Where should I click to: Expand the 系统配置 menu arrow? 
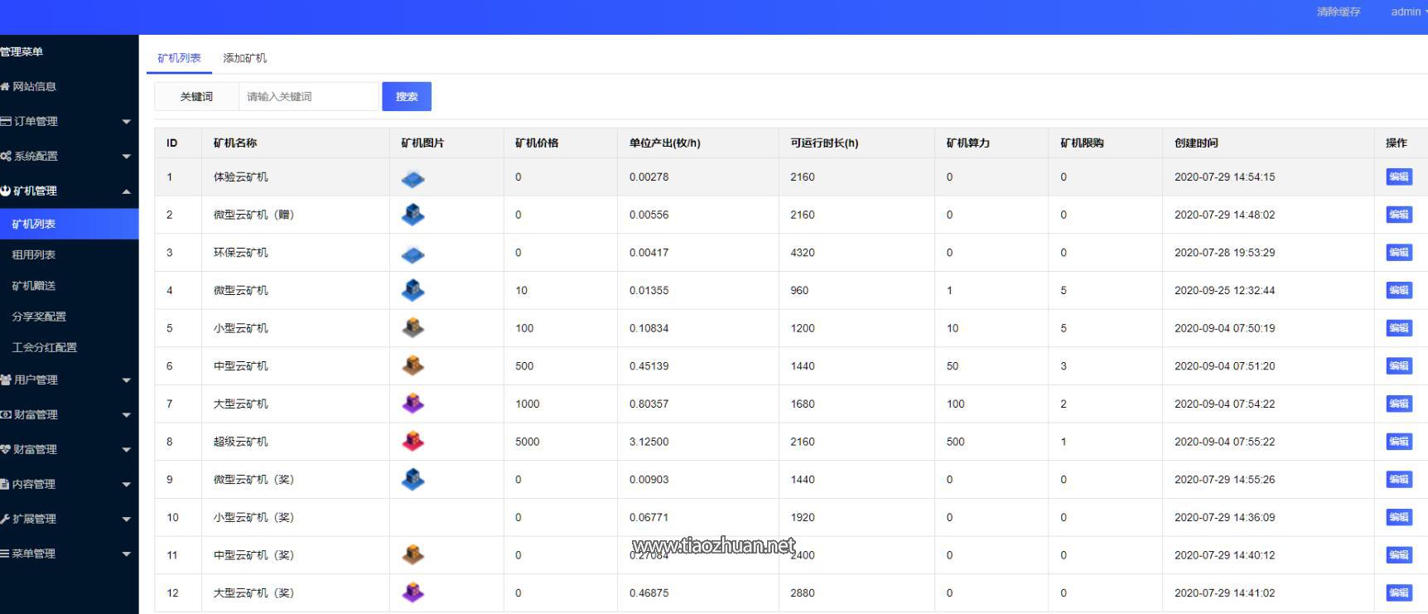pyautogui.click(x=126, y=157)
